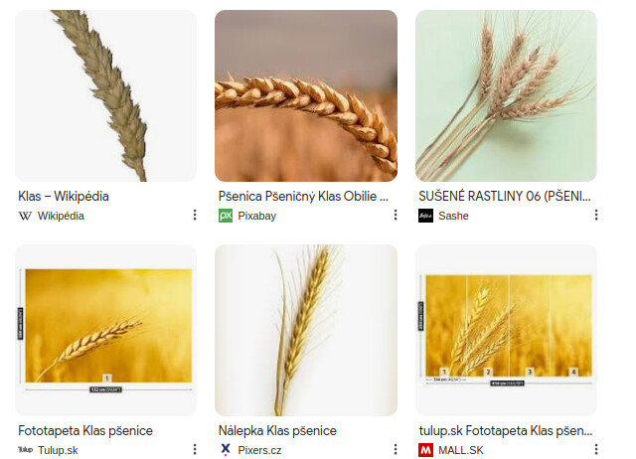Open three-dot menu for Pixers.cz result

pyautogui.click(x=396, y=449)
